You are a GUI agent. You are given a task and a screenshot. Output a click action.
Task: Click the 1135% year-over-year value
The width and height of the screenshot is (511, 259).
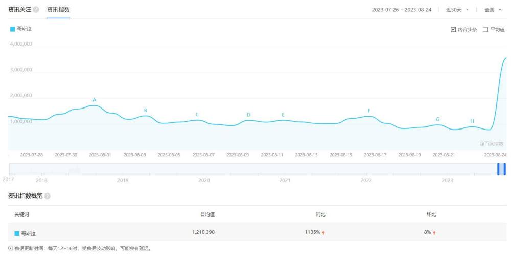click(313, 232)
